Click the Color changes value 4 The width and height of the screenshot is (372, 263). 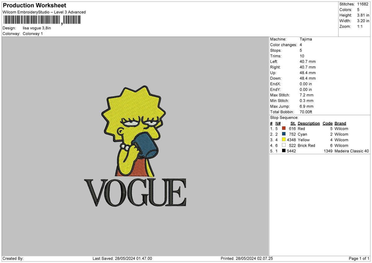(301, 45)
